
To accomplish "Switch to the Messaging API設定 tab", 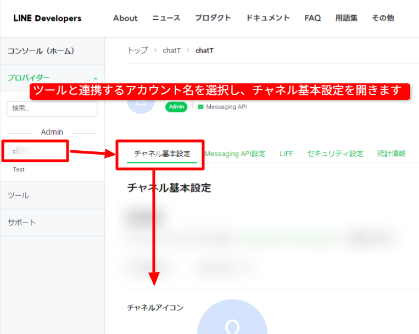I will [235, 154].
